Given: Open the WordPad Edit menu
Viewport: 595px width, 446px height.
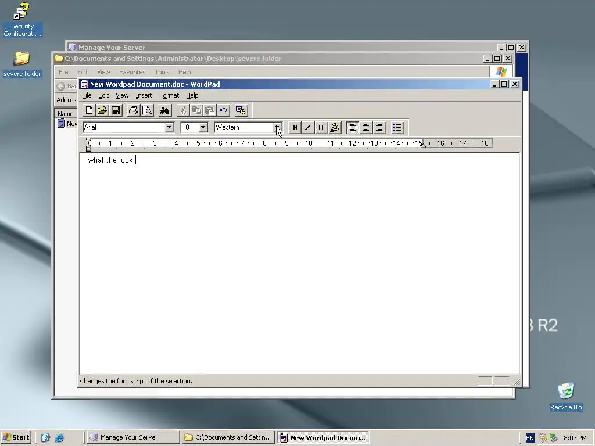Looking at the screenshot, I should (103, 96).
